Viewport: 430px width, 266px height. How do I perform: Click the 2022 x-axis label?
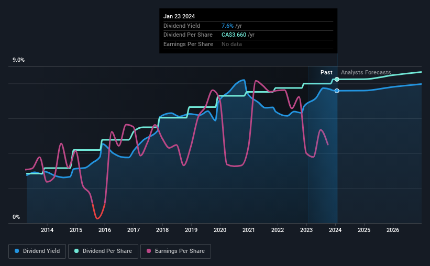click(x=278, y=230)
